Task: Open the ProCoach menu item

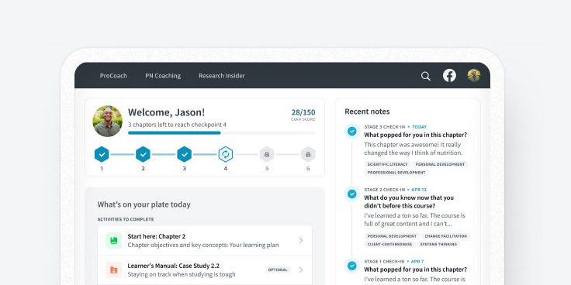Action: tap(113, 76)
